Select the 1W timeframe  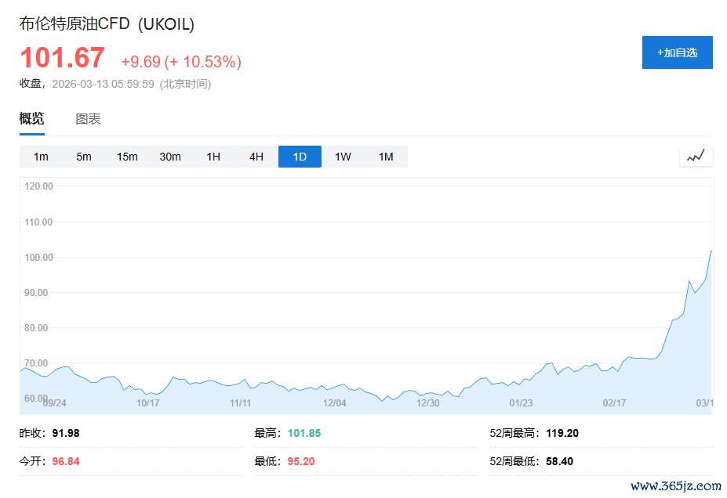click(343, 157)
